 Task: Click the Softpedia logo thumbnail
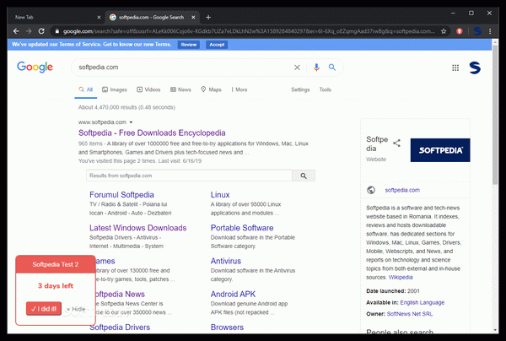pyautogui.click(x=440, y=150)
